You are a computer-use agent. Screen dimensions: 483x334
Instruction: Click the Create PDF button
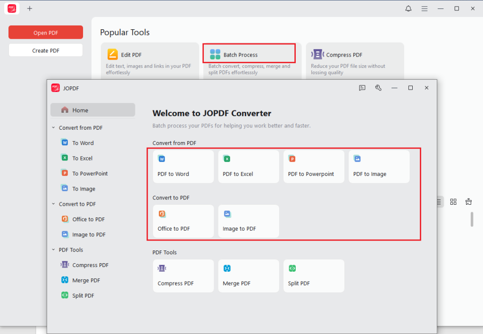[x=46, y=50]
